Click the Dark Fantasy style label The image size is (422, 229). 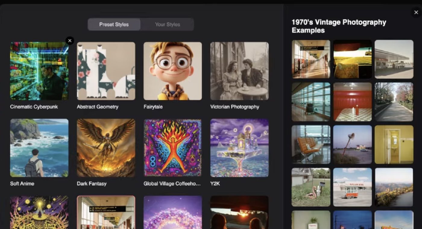tap(91, 184)
